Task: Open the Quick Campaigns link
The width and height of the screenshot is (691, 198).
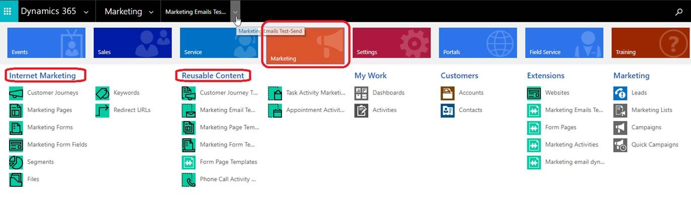Action: pos(655,145)
